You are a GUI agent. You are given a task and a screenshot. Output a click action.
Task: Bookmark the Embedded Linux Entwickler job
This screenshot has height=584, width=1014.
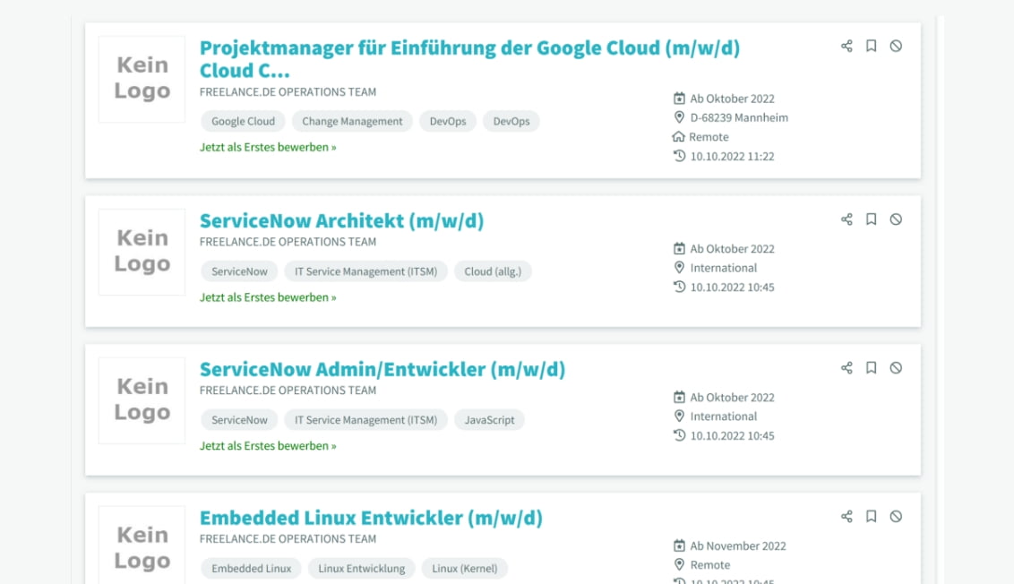pos(871,517)
